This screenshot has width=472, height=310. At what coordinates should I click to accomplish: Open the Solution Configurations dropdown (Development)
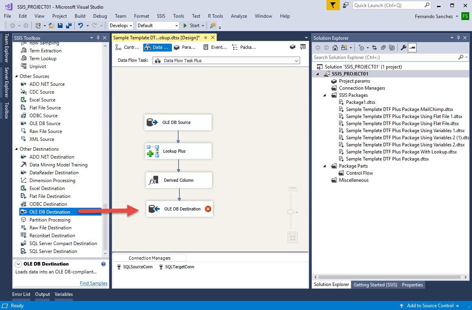click(x=121, y=26)
